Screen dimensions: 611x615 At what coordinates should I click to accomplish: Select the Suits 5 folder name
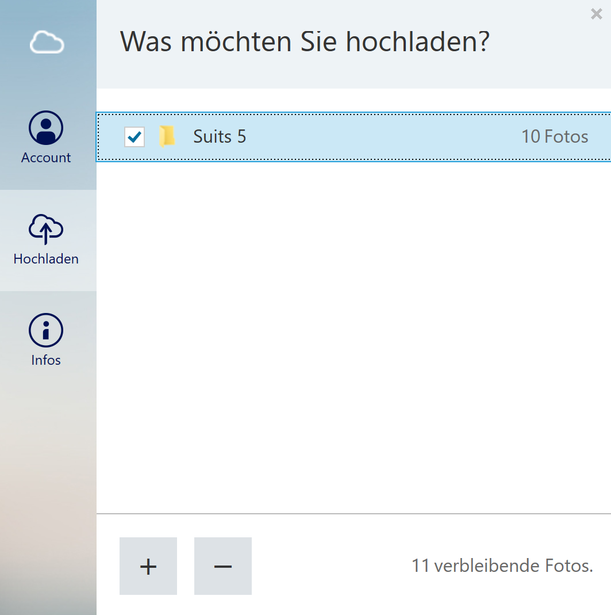[x=220, y=137]
